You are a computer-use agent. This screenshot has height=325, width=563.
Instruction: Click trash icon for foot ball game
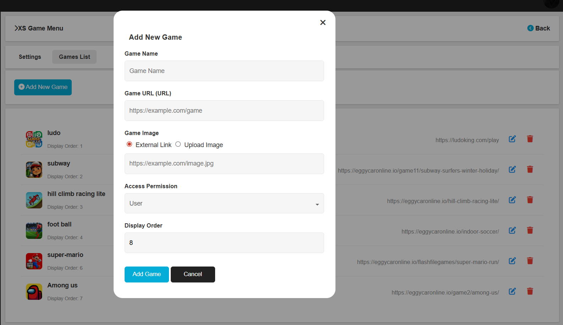(x=530, y=230)
